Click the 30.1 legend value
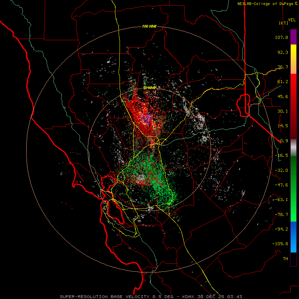 coord(283,111)
